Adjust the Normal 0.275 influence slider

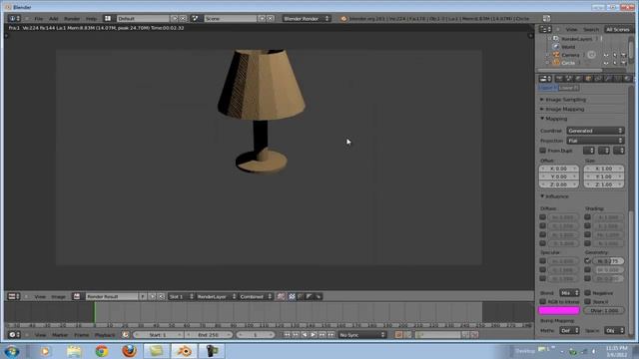click(608, 261)
